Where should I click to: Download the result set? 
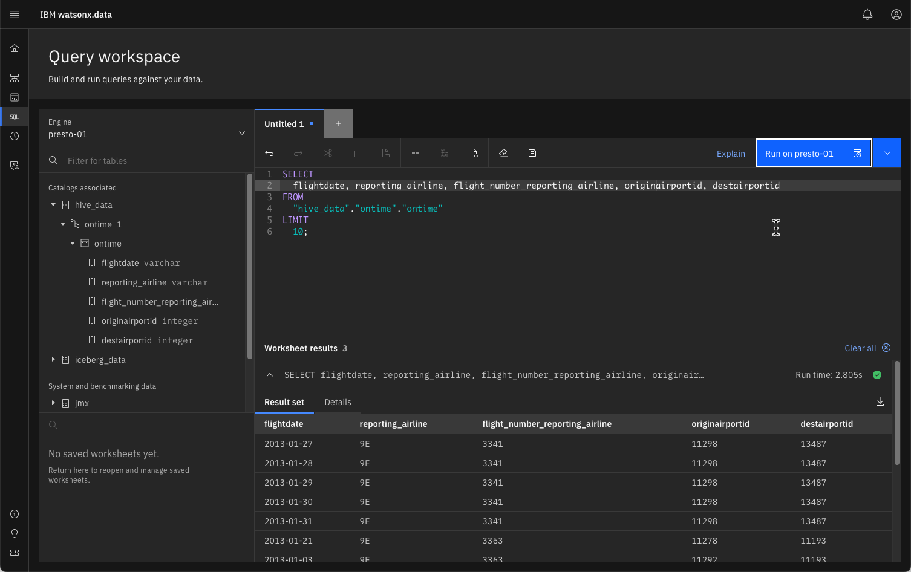[880, 402]
